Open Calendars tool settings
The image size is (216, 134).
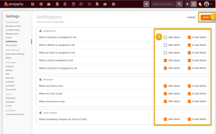pos(10,102)
